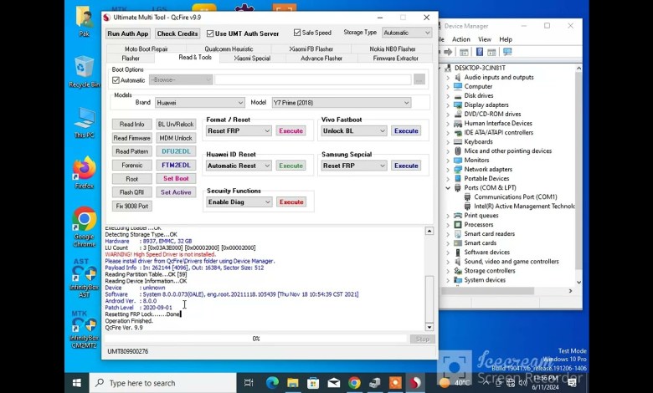Uncheck the Automatic boot option checkbox
This screenshot has height=393, width=653.
pos(116,80)
